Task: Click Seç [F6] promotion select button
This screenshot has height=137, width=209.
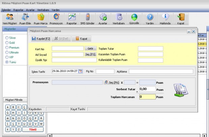Action: pyautogui.click(x=112, y=82)
